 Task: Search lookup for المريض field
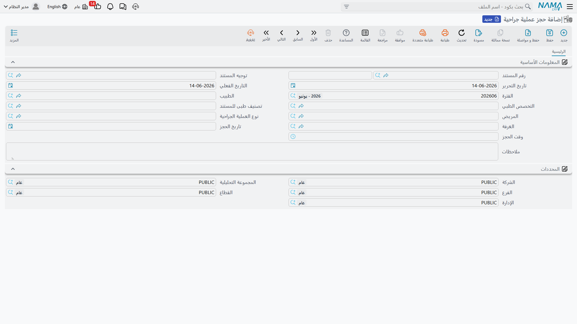(x=293, y=116)
